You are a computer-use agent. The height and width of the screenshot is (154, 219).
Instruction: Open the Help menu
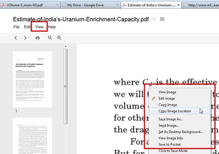pyautogui.click(x=52, y=27)
